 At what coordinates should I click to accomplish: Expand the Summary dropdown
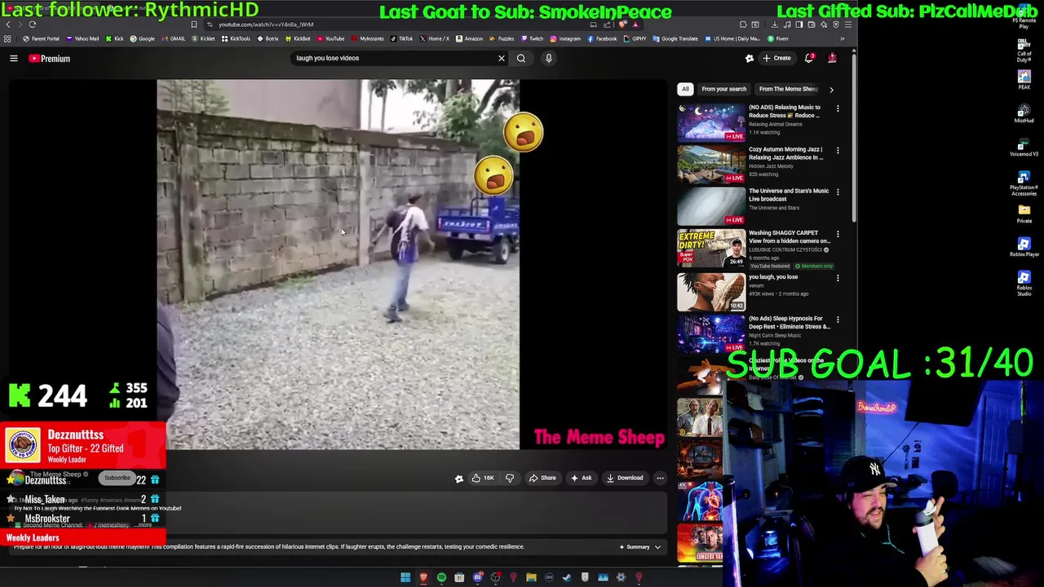(x=640, y=547)
